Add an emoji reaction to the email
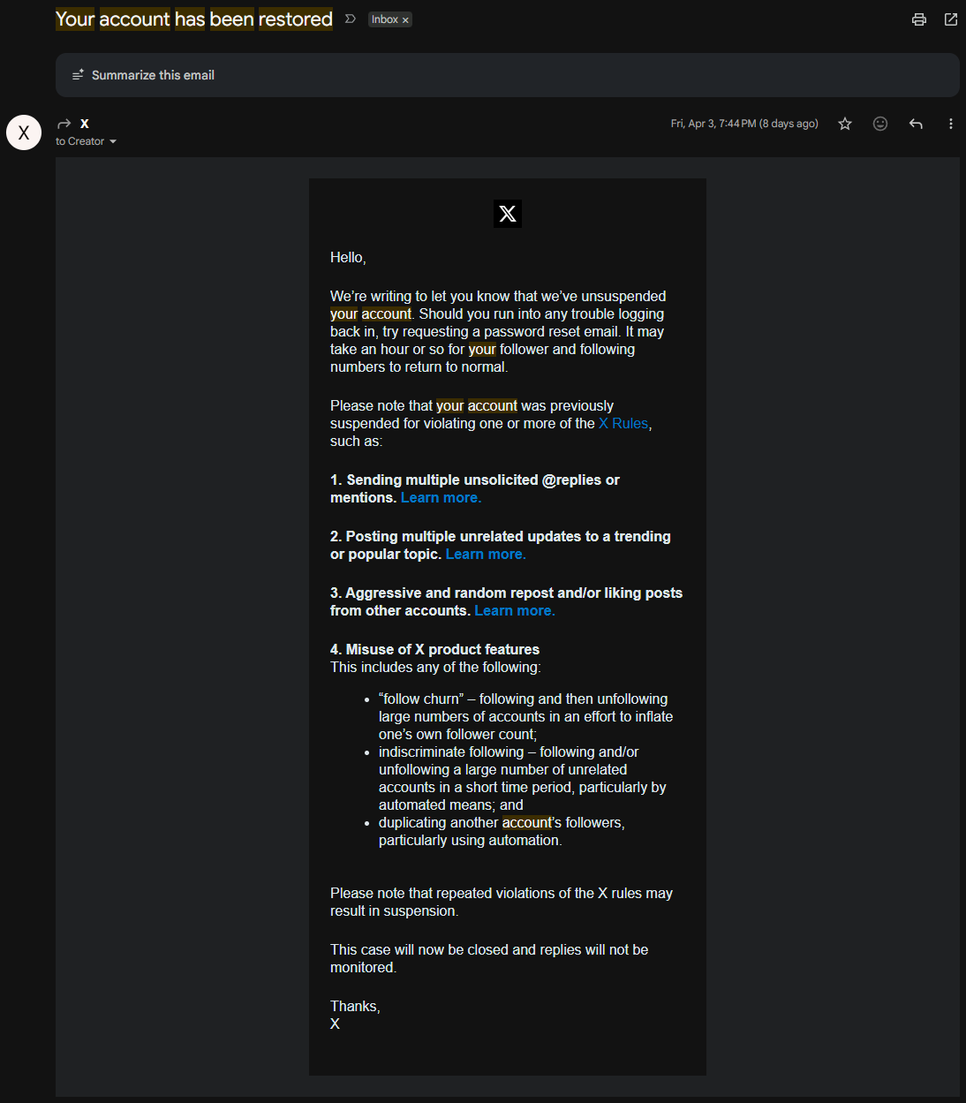 pos(880,124)
